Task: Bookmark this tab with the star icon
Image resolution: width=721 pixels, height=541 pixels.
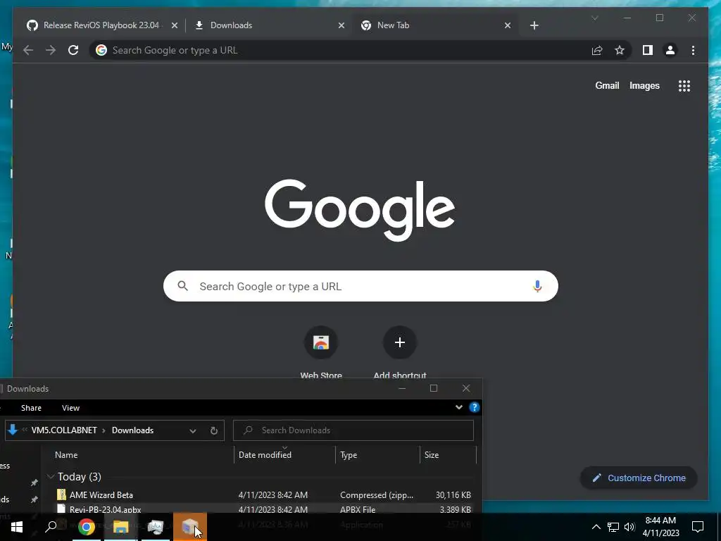Action: click(x=620, y=50)
